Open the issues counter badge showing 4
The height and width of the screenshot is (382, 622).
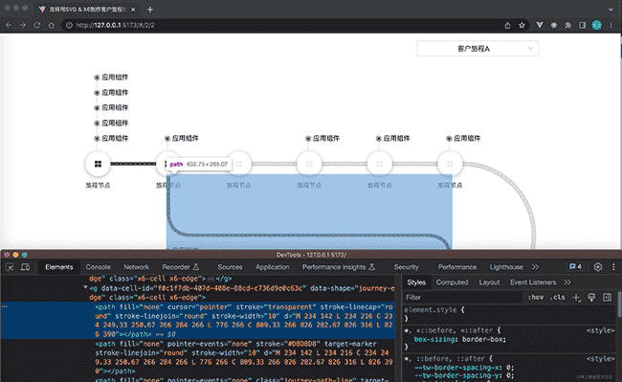coord(575,267)
